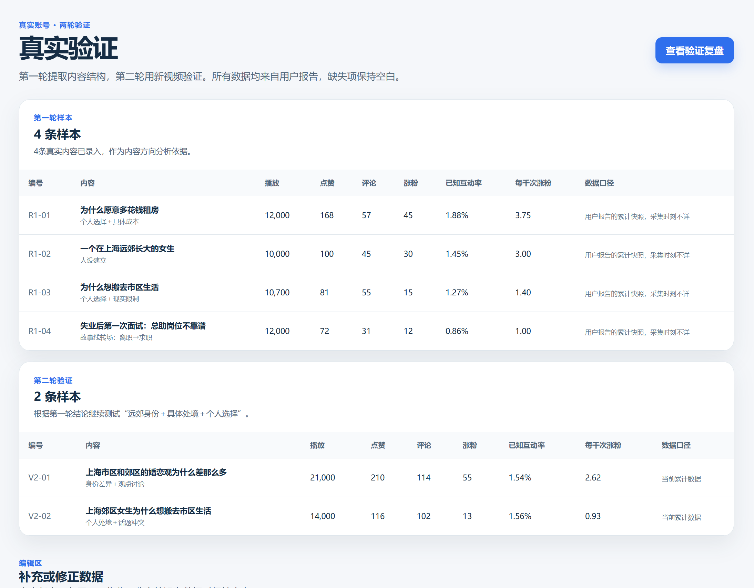
Task: Click the 每千次涨粉 header in second-round table
Action: pos(603,445)
